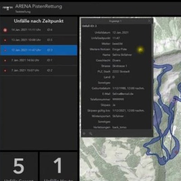The height and width of the screenshot is (181, 181).
Task: Click the Skipass value Ja
Action: (114, 105)
